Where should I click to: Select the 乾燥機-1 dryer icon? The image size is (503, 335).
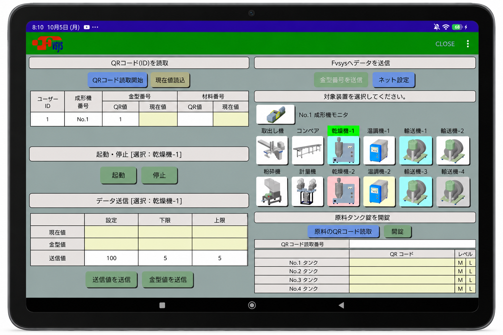[x=343, y=150]
